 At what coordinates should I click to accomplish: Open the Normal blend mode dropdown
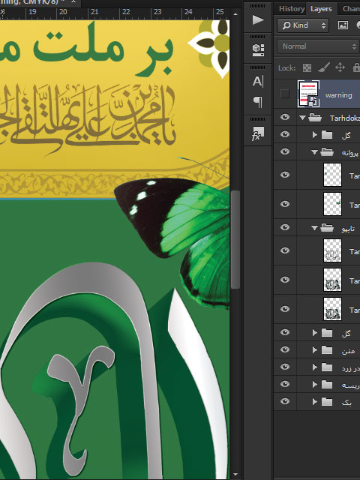pyautogui.click(x=318, y=46)
